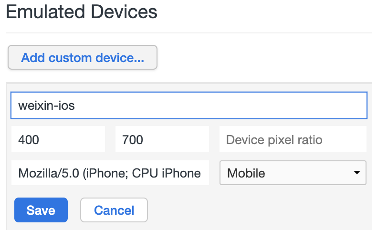Click the Add custom device button

pyautogui.click(x=83, y=57)
